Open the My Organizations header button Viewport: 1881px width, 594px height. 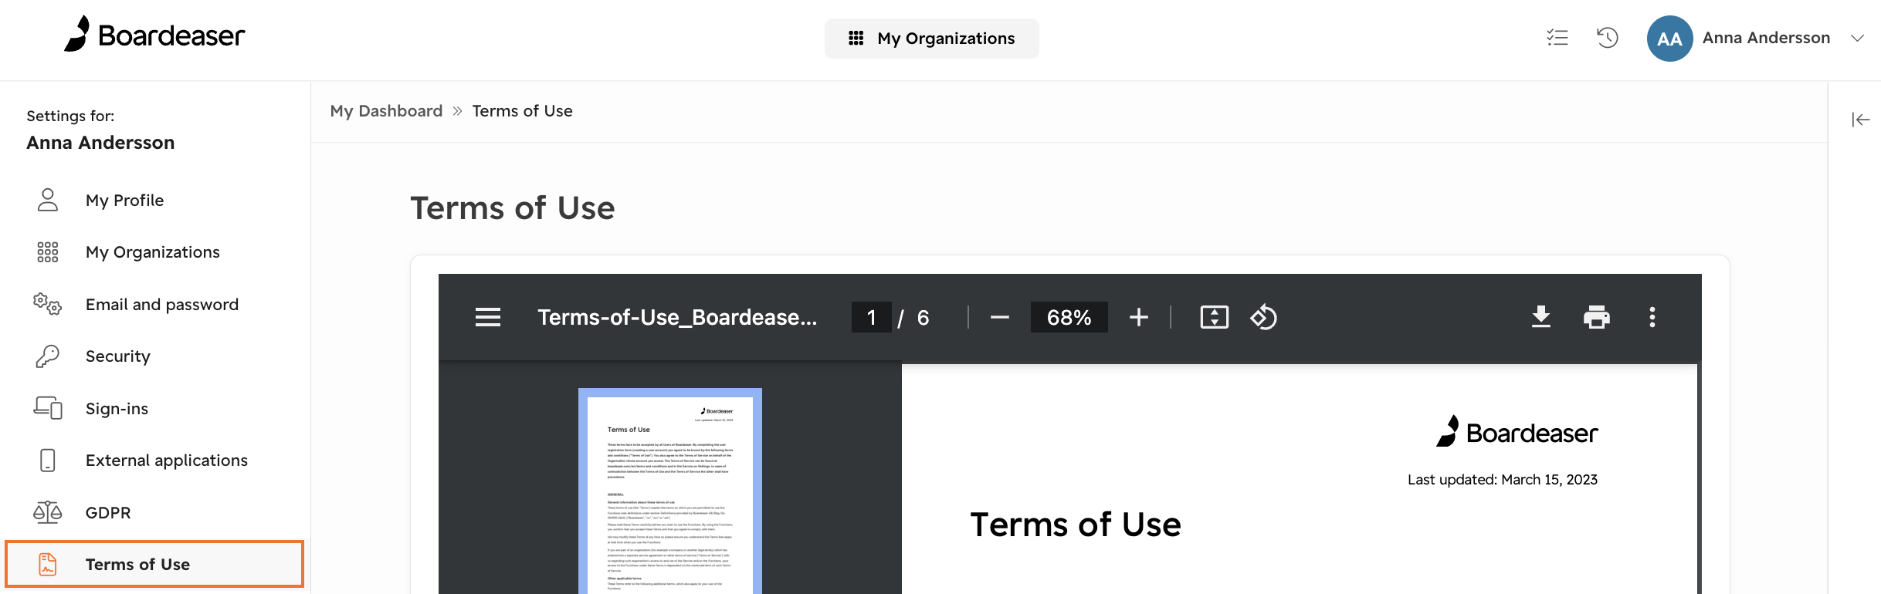click(931, 39)
